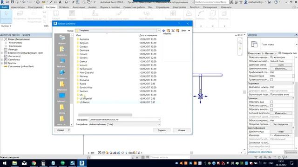Screen dimensions: 298x167
Task: Click the Имя column header
Action: pyautogui.click(x=78, y=35)
